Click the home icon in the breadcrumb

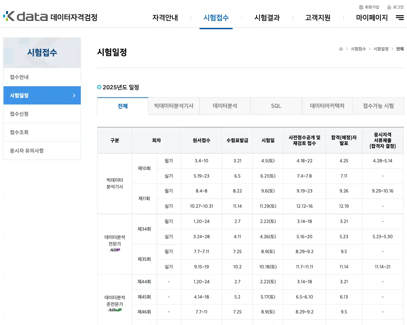point(341,49)
